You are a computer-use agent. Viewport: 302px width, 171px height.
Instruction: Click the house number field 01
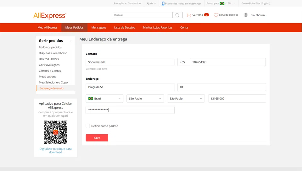click(x=222, y=87)
